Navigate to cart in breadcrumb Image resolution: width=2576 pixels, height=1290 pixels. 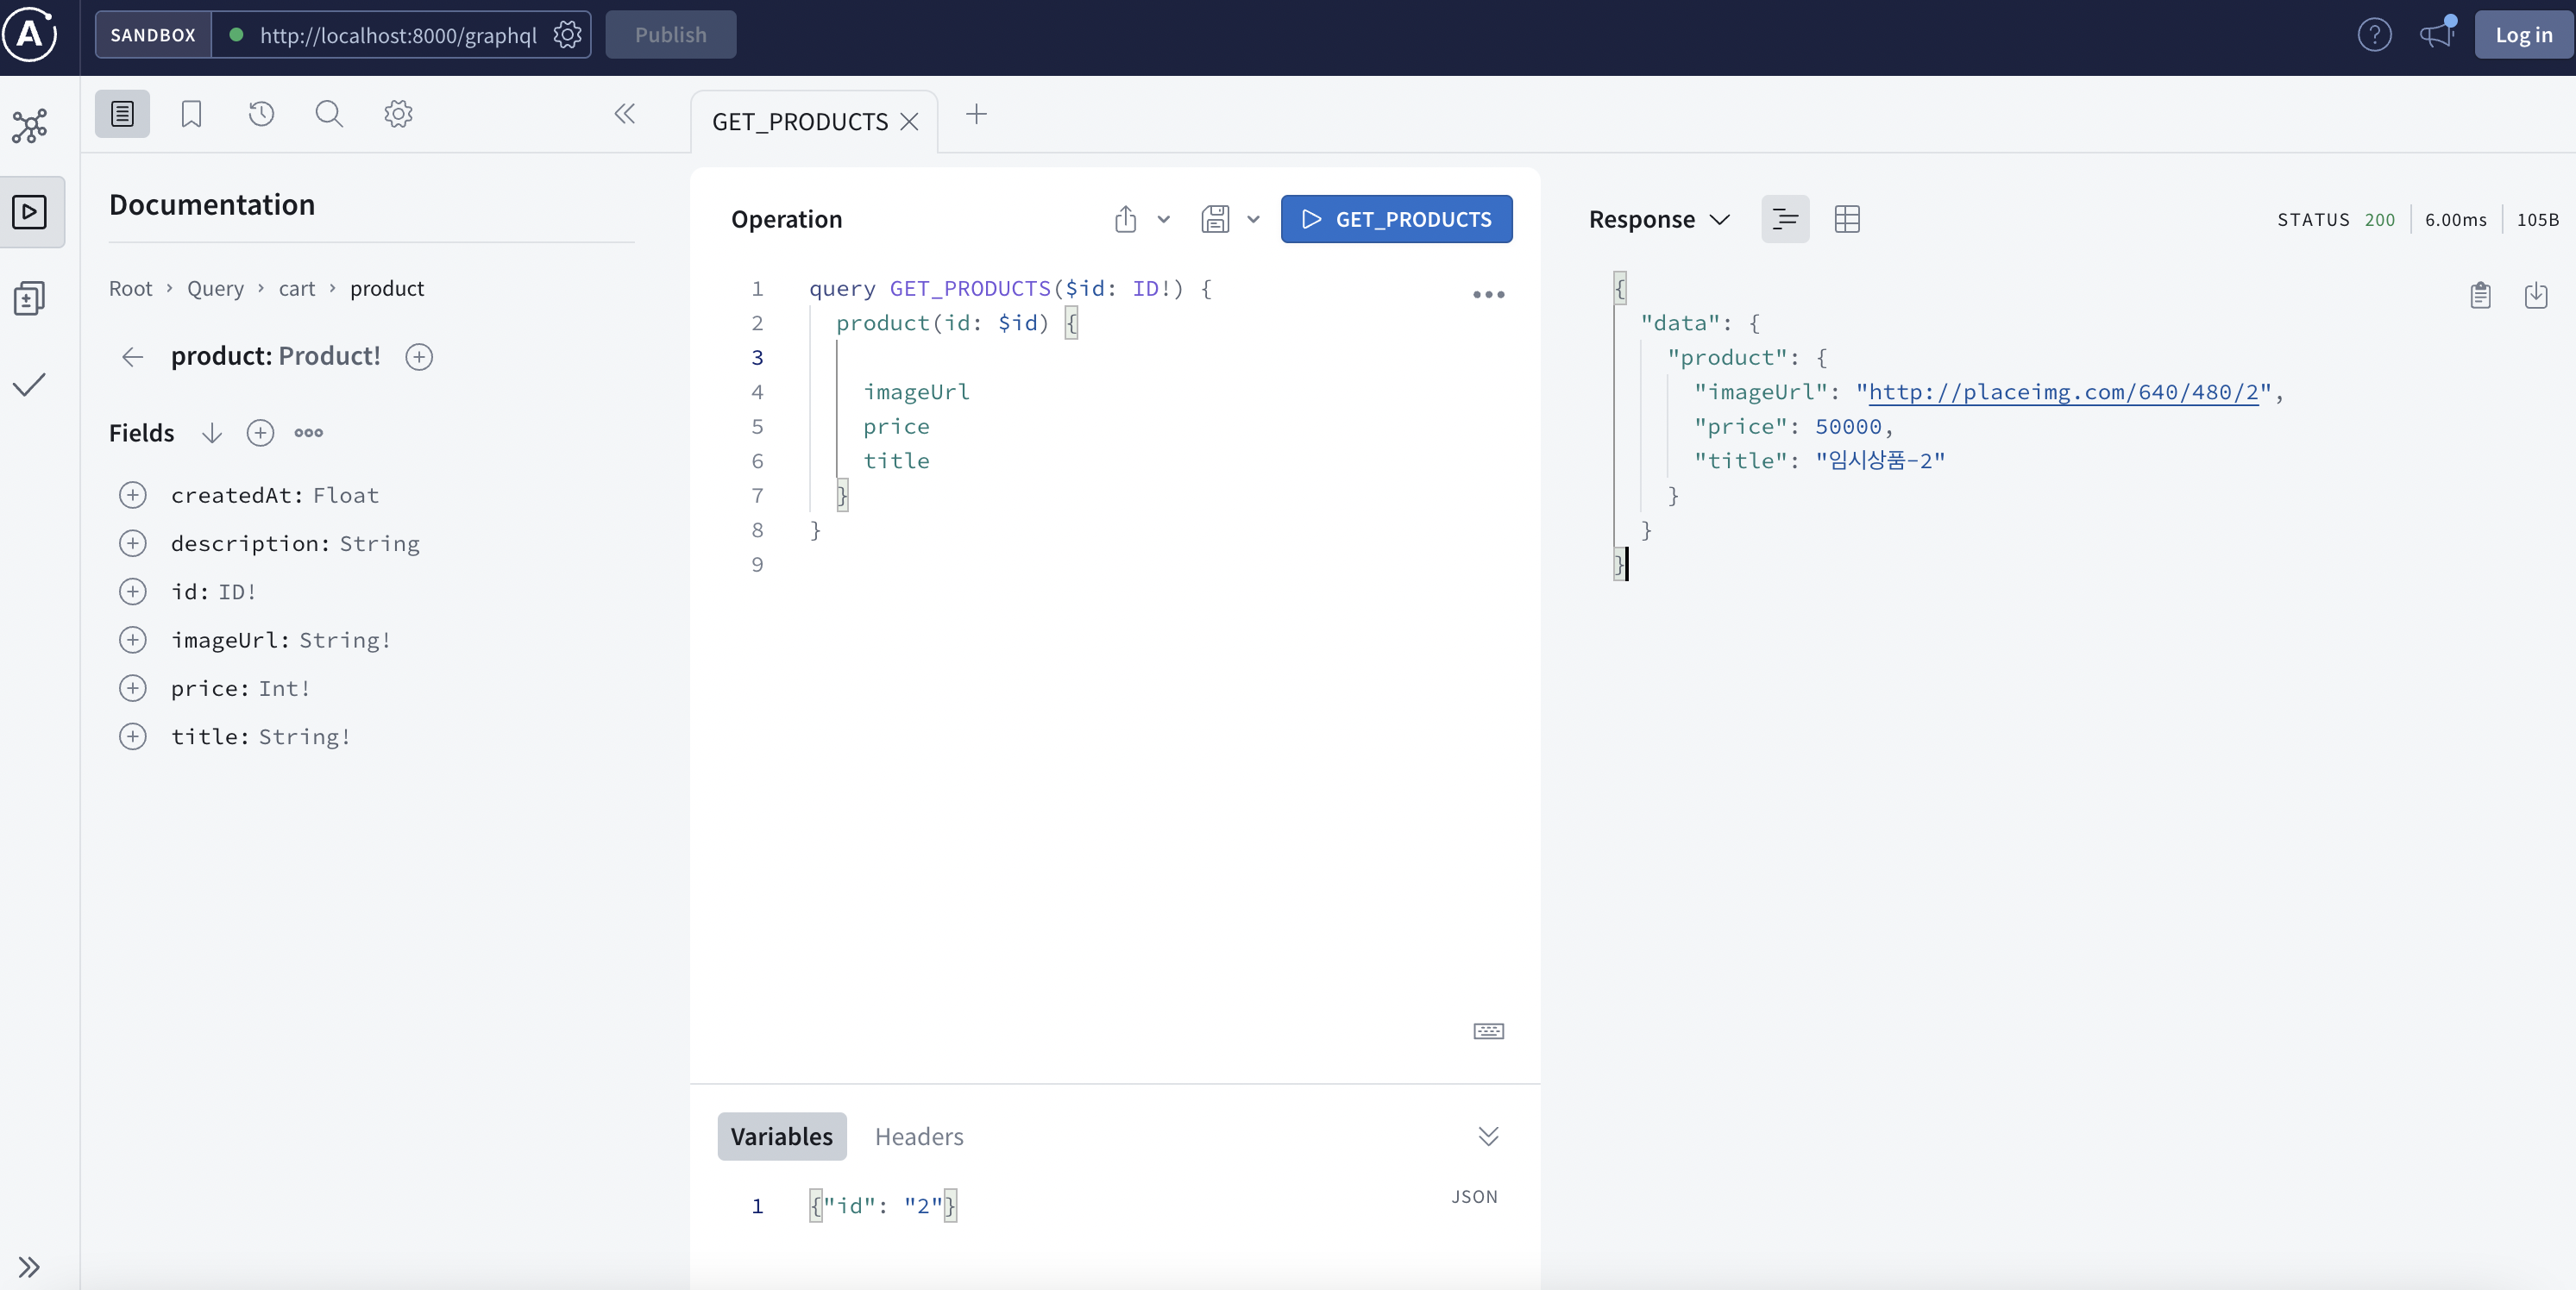pyautogui.click(x=296, y=289)
